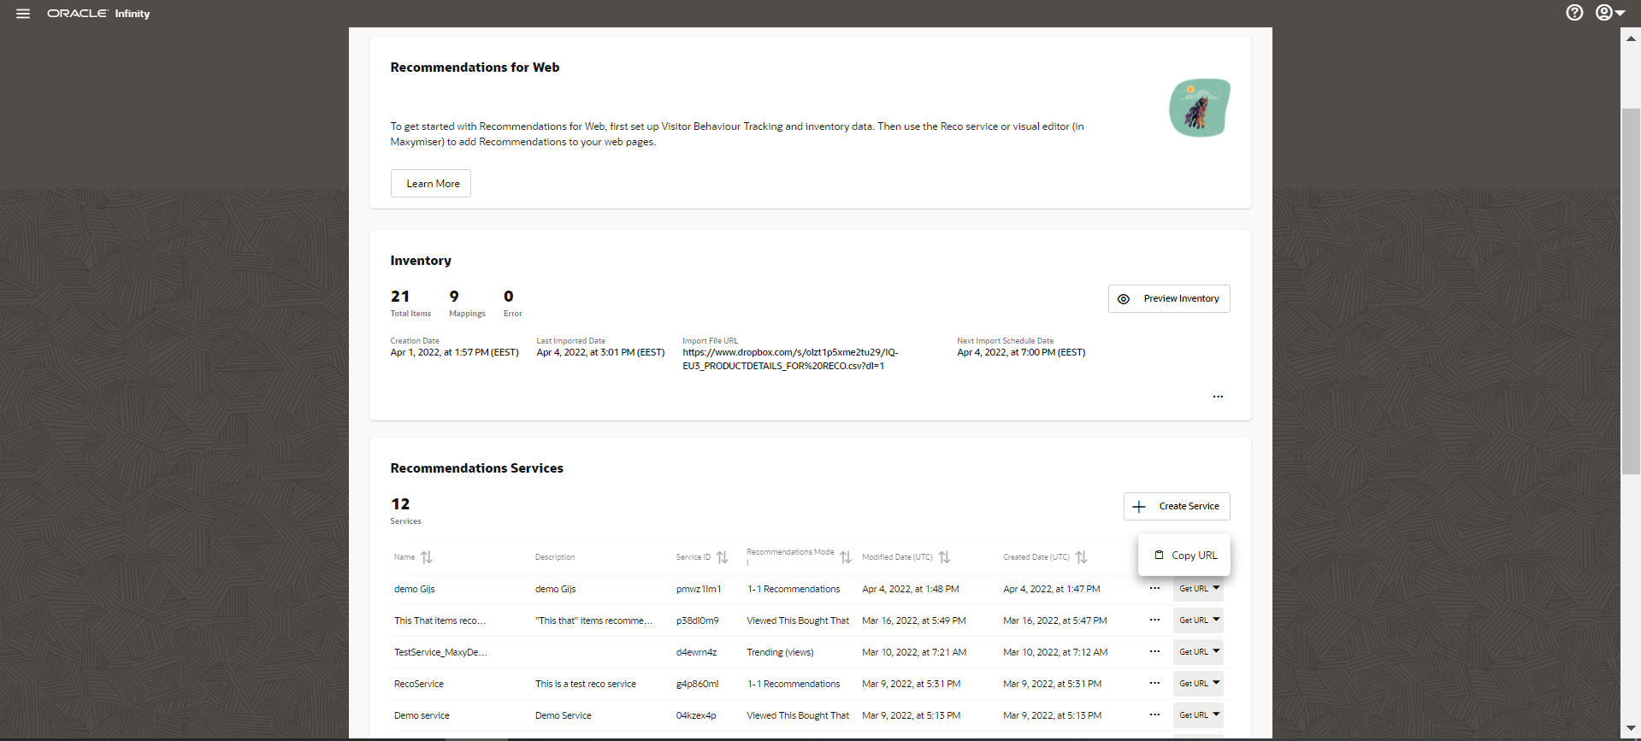This screenshot has height=741, width=1641.
Task: Open the This That items reco service
Action: coord(440,620)
